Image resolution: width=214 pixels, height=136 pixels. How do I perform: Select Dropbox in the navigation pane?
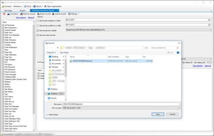[52, 89]
